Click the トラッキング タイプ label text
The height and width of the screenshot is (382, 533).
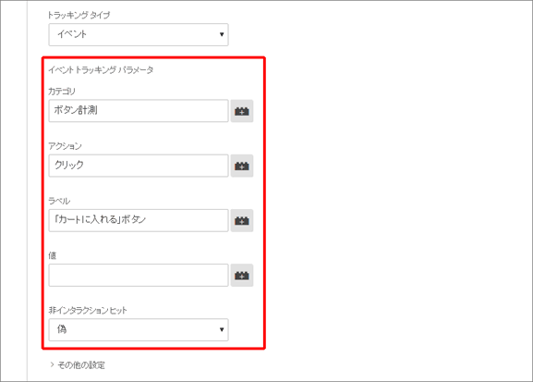point(79,15)
